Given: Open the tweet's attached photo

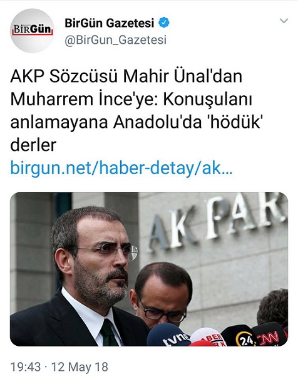Looking at the screenshot, I should pos(149,269).
